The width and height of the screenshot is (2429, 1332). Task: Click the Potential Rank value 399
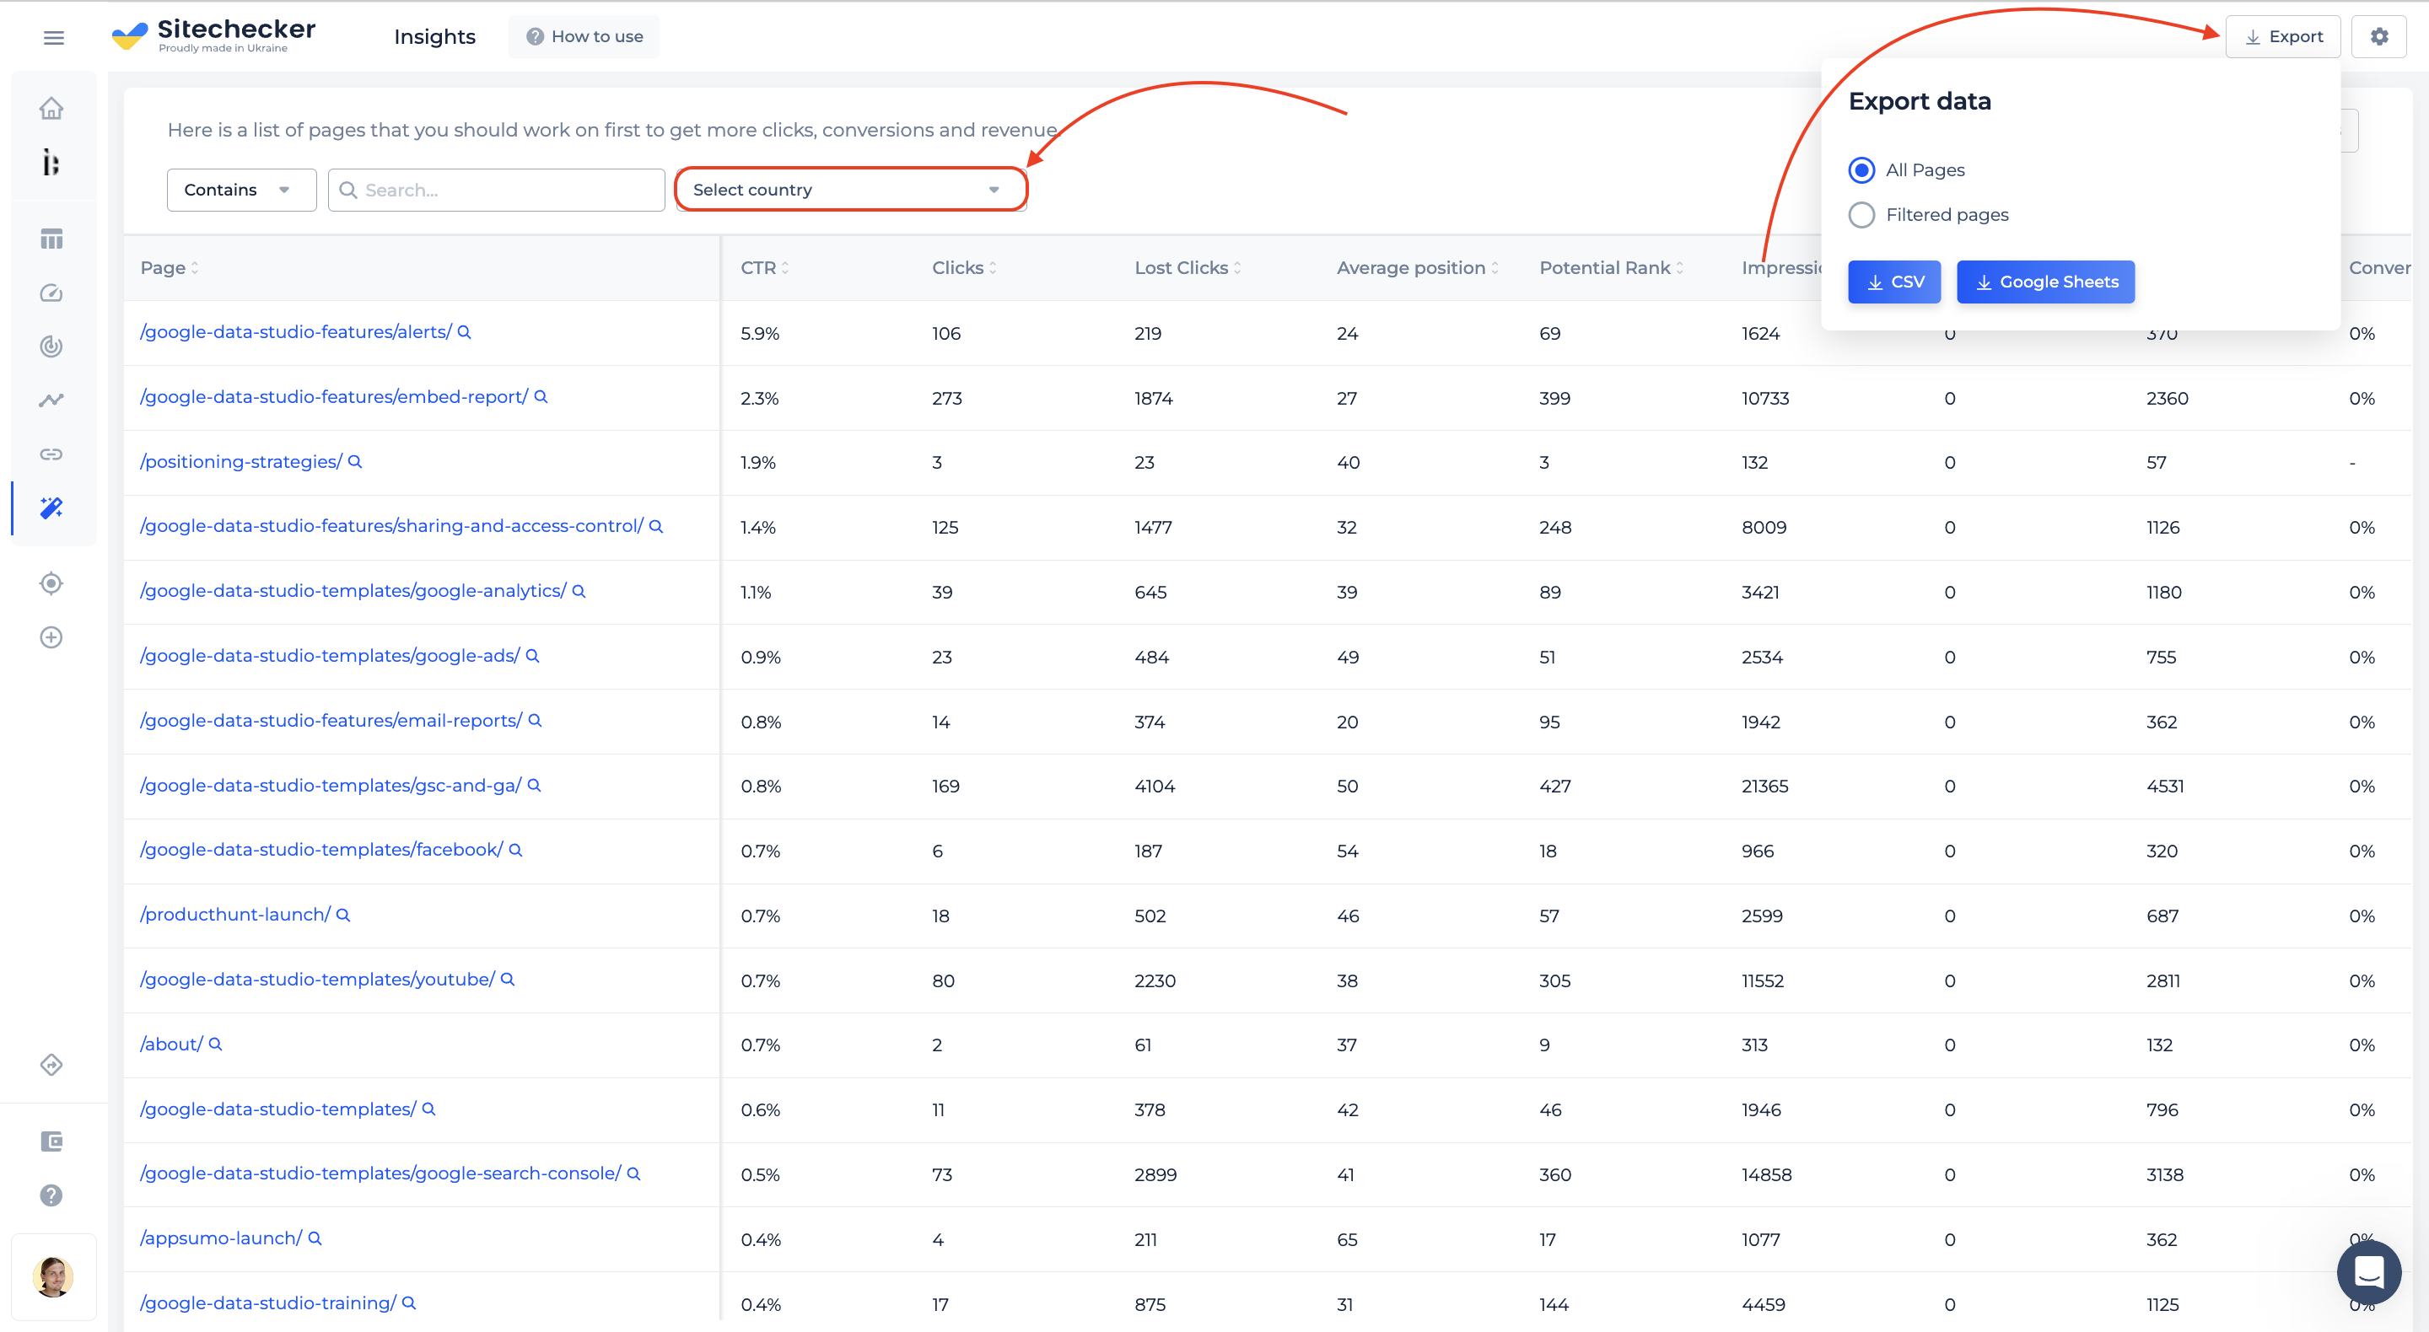1555,399
